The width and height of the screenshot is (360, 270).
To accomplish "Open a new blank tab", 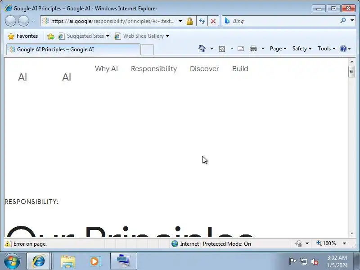I will point(147,49).
